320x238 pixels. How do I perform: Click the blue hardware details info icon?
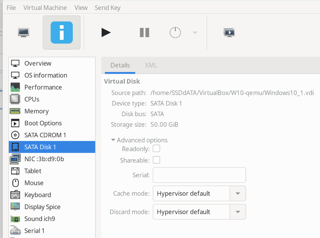point(62,32)
